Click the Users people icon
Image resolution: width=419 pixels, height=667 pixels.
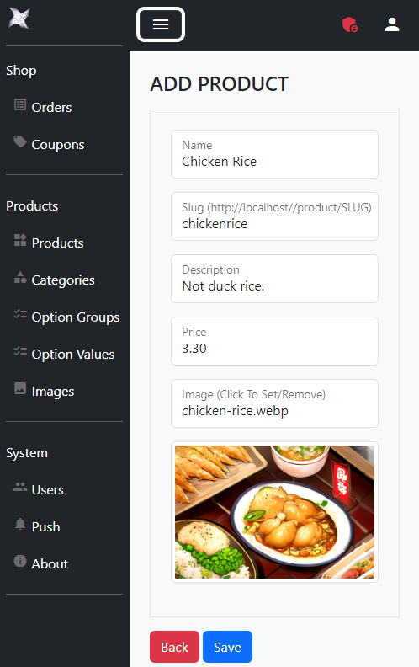pos(20,487)
